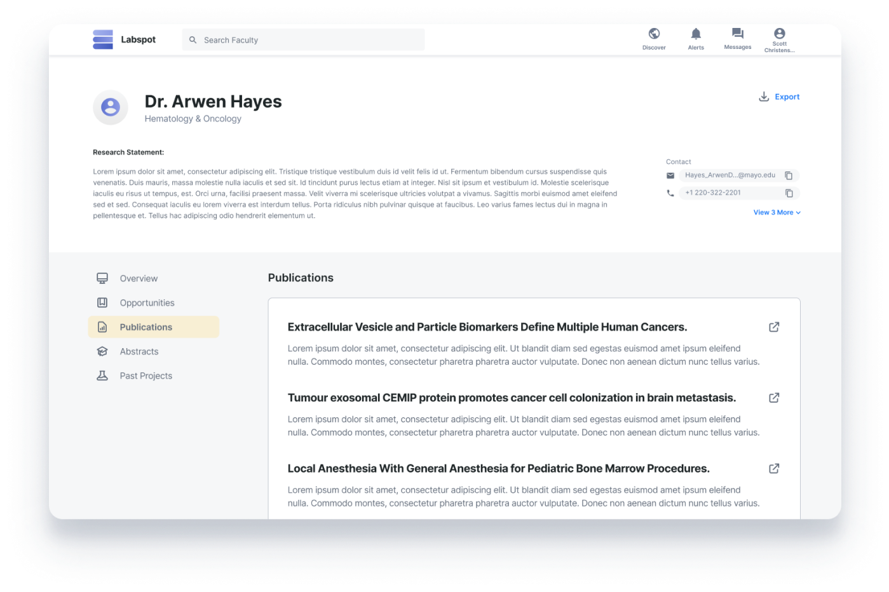Click Dr. Arwen Hayes profile avatar
The height and width of the screenshot is (592, 889).
click(x=111, y=107)
